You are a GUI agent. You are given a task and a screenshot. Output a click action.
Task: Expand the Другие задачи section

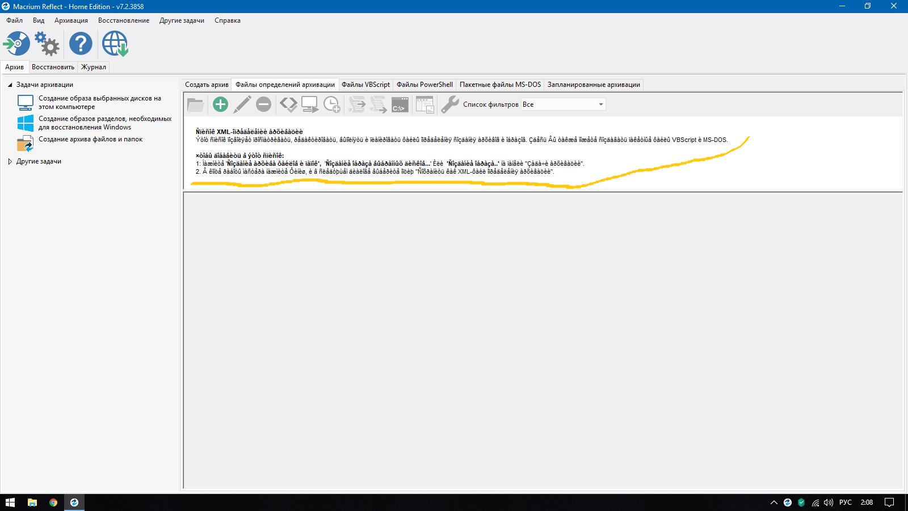pyautogui.click(x=10, y=162)
